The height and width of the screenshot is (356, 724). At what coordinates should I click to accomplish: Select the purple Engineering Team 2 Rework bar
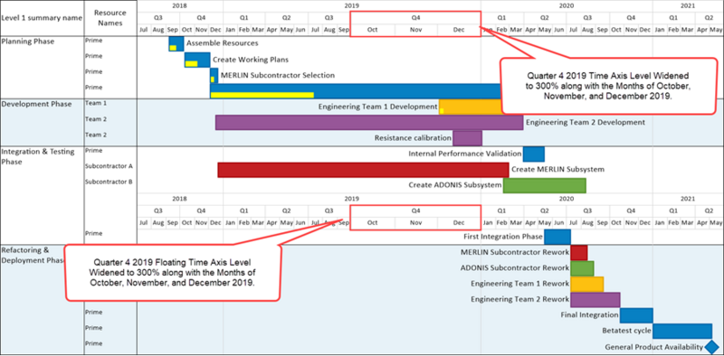(x=595, y=300)
